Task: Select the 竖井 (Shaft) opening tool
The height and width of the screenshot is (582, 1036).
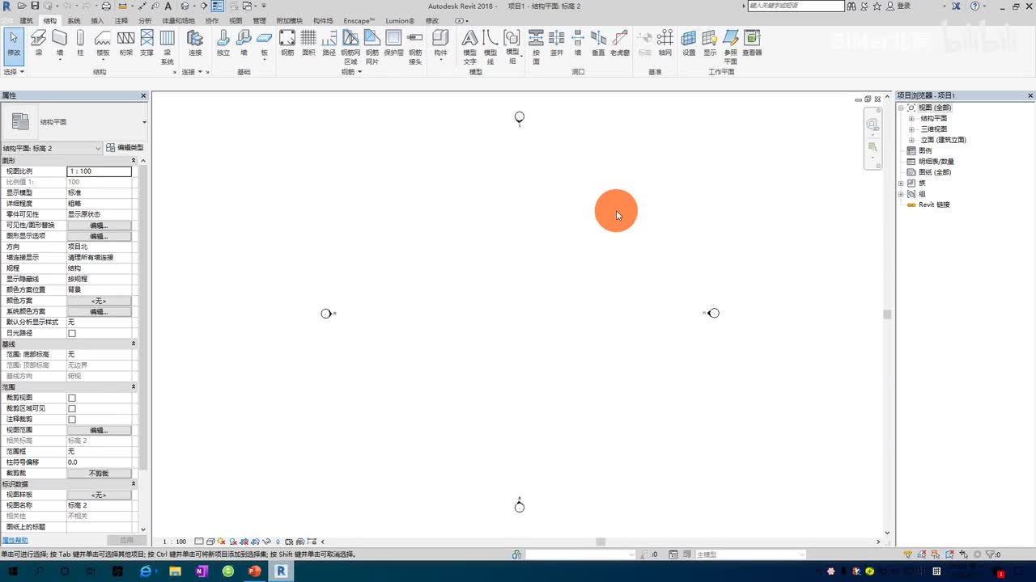Action: 557,42
